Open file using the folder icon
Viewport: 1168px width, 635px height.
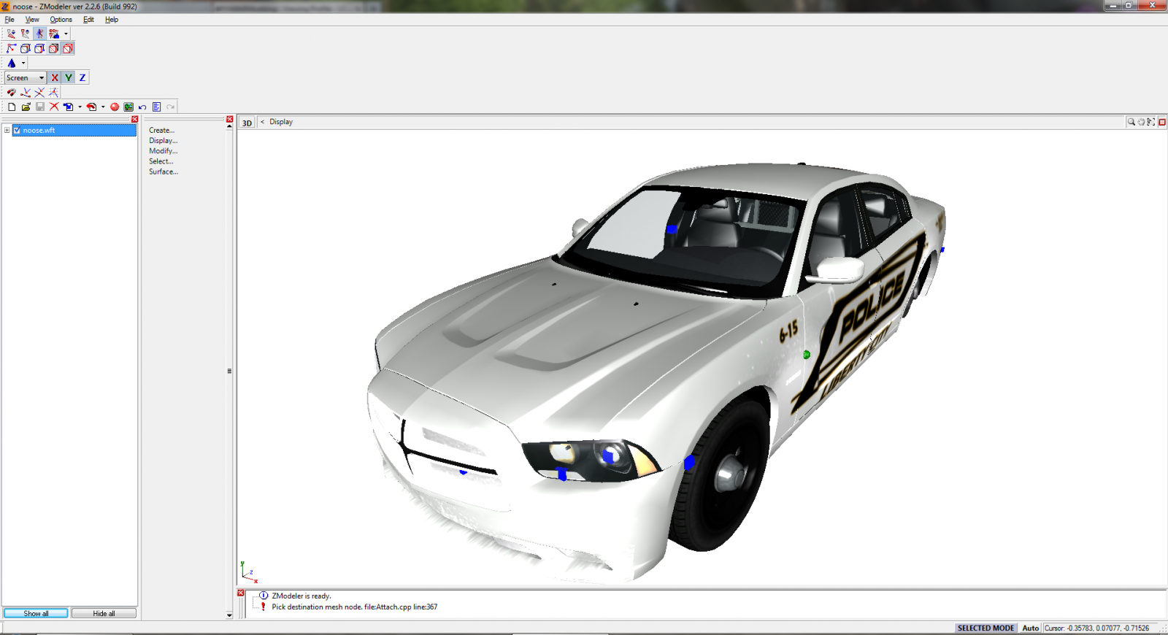[26, 107]
